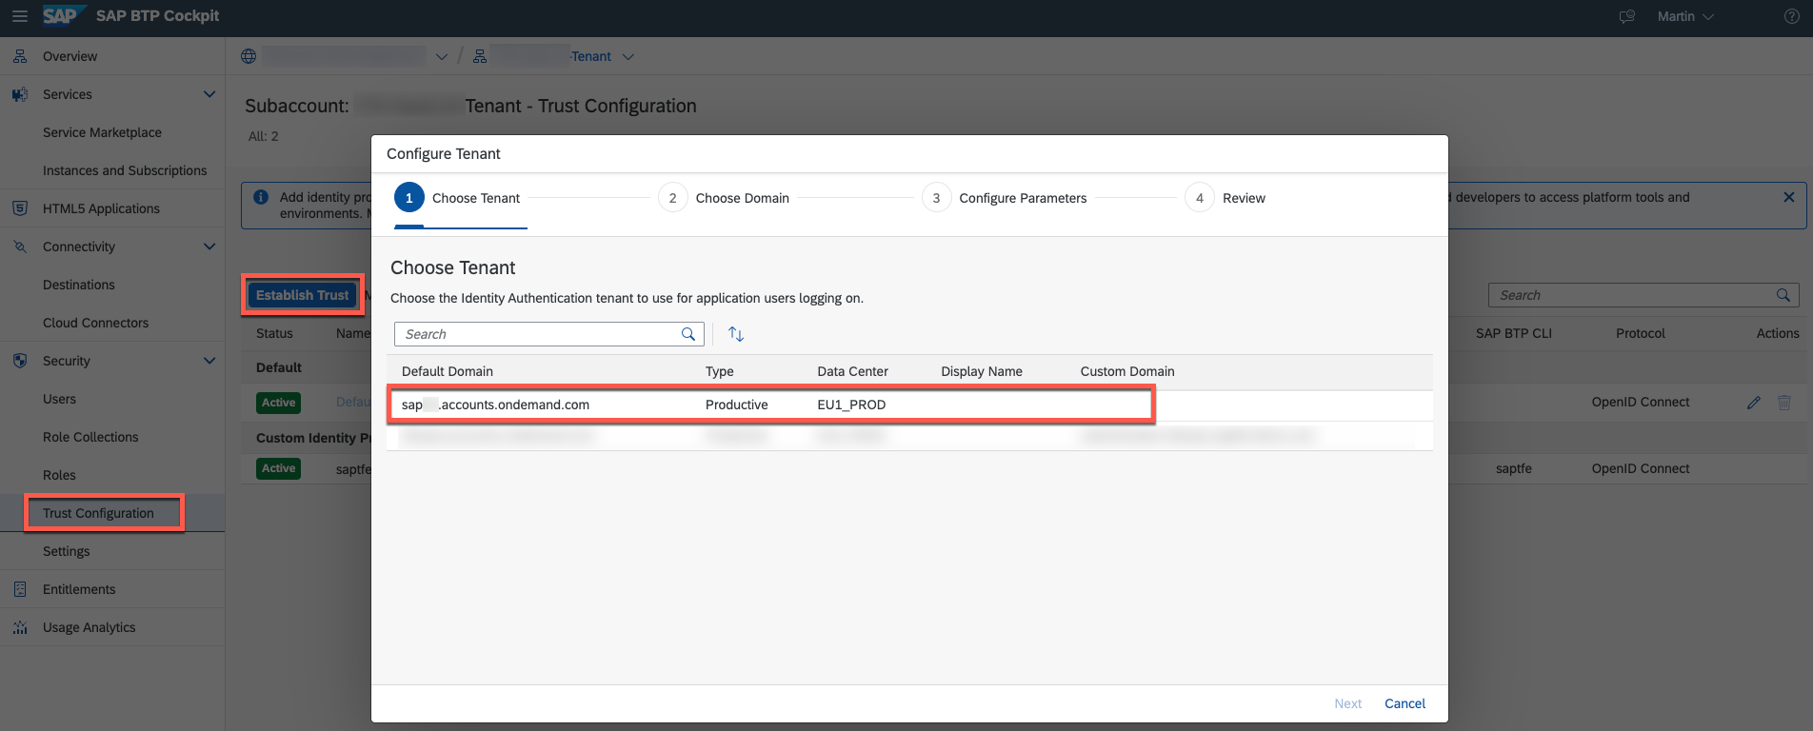Image resolution: width=1813 pixels, height=731 pixels.
Task: Open Settings in the sidebar
Action: pos(66,551)
